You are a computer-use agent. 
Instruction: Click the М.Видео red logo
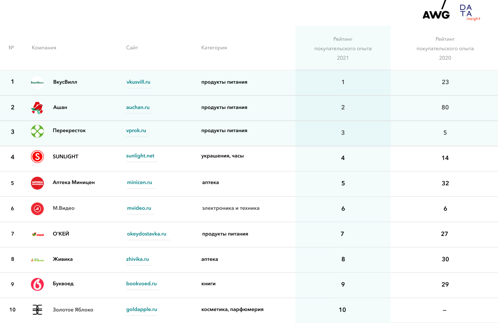(37, 209)
